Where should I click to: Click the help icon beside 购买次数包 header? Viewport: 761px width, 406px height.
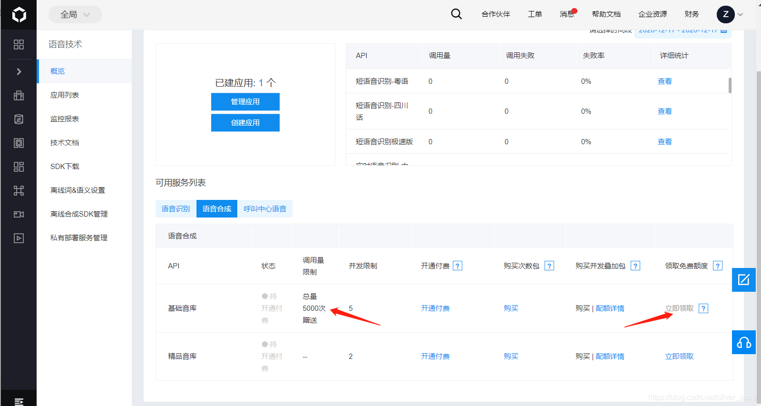click(549, 266)
